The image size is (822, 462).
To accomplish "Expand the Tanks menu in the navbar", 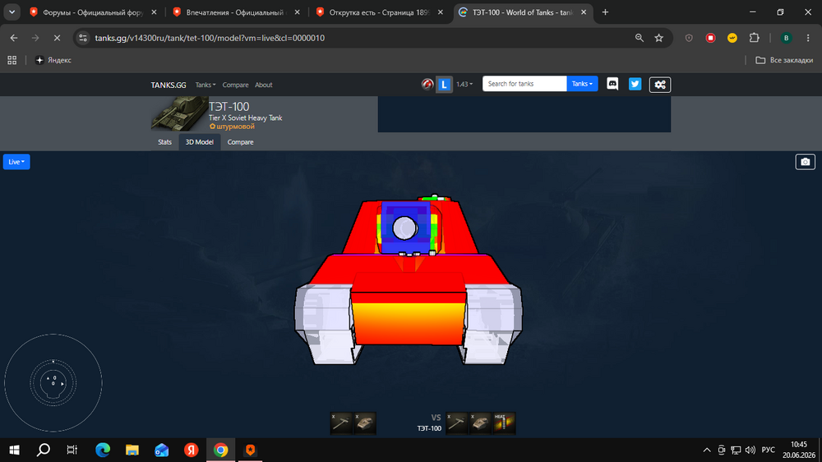I will coord(205,85).
